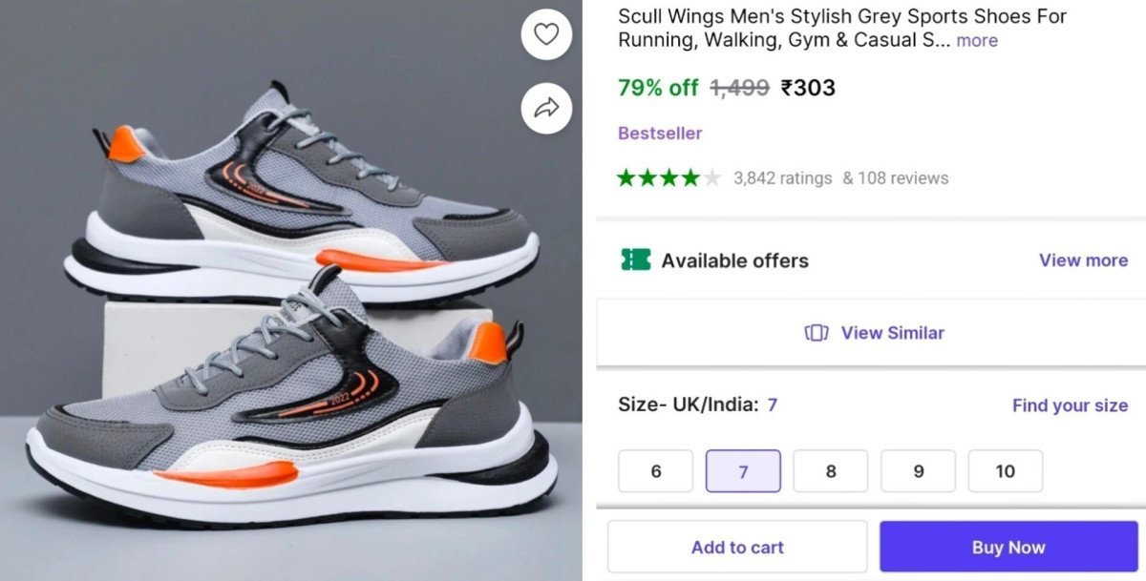Open Find your size guide
This screenshot has width=1146, height=581.
click(1070, 405)
